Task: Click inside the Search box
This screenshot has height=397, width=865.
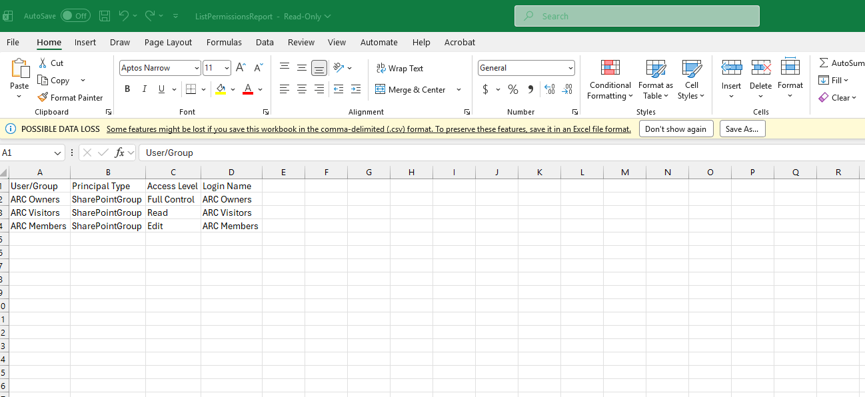Action: pyautogui.click(x=636, y=16)
